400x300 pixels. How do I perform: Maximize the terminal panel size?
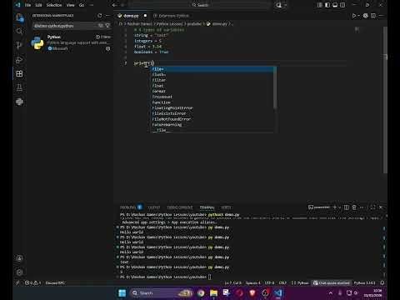point(372,207)
